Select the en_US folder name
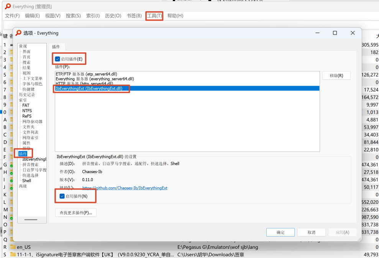379x258 pixels. [24, 247]
